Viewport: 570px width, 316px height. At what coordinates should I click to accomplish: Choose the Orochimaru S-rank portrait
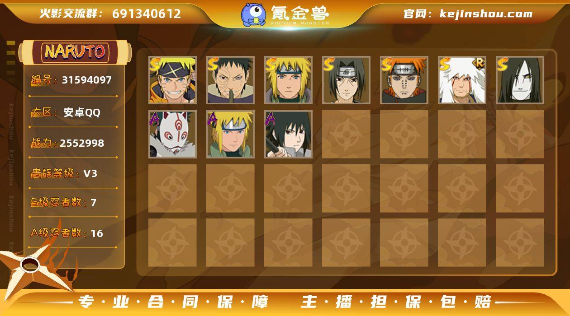pos(520,80)
